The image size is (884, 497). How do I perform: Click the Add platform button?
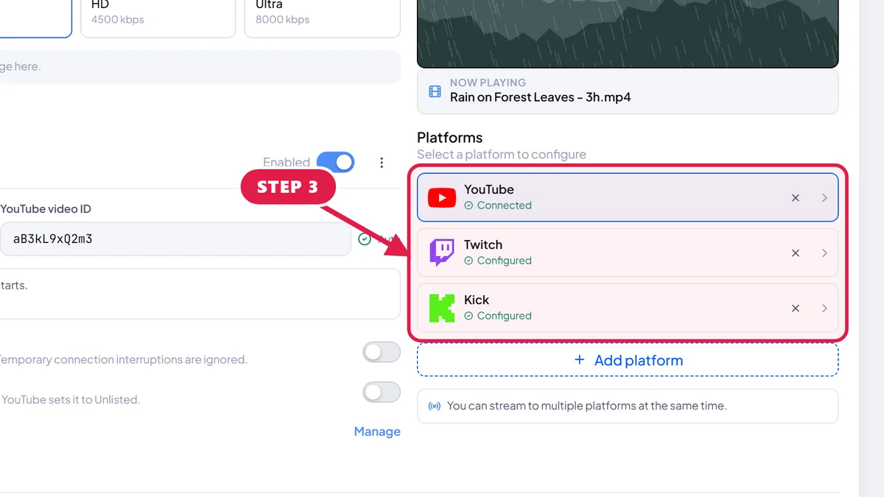point(628,360)
